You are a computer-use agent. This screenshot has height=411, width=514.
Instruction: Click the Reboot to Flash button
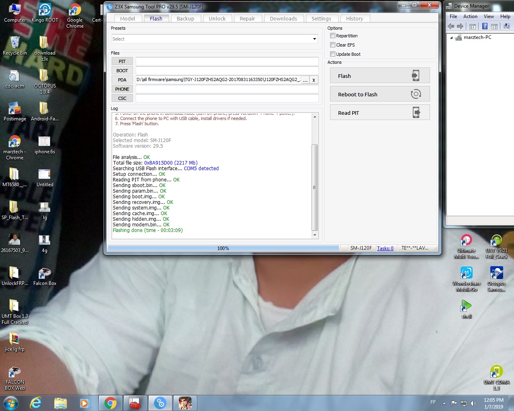(380, 94)
